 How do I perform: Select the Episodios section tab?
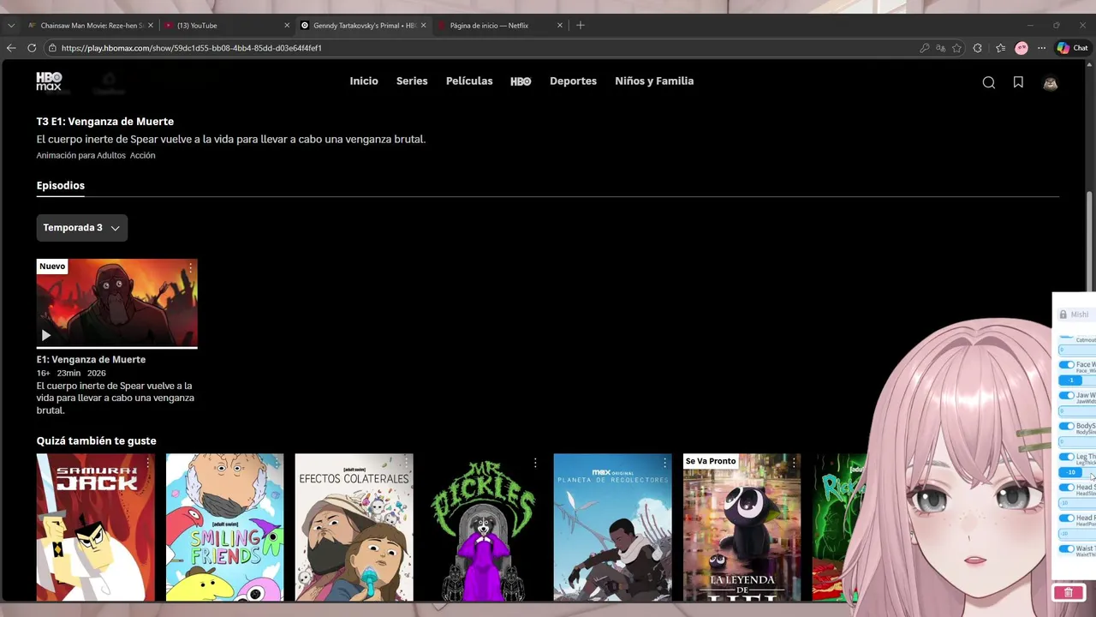61,185
